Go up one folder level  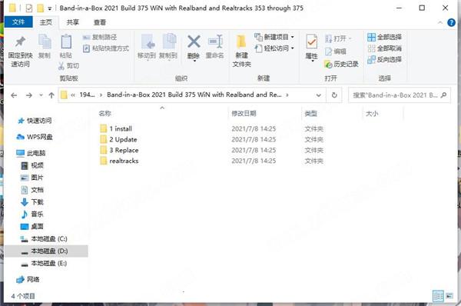click(x=51, y=95)
